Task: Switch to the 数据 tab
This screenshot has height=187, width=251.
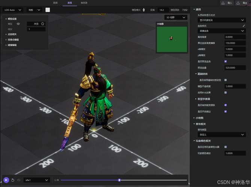Action: pos(55,3)
